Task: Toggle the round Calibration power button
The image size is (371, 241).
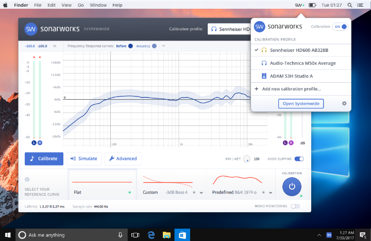Action: [292, 187]
